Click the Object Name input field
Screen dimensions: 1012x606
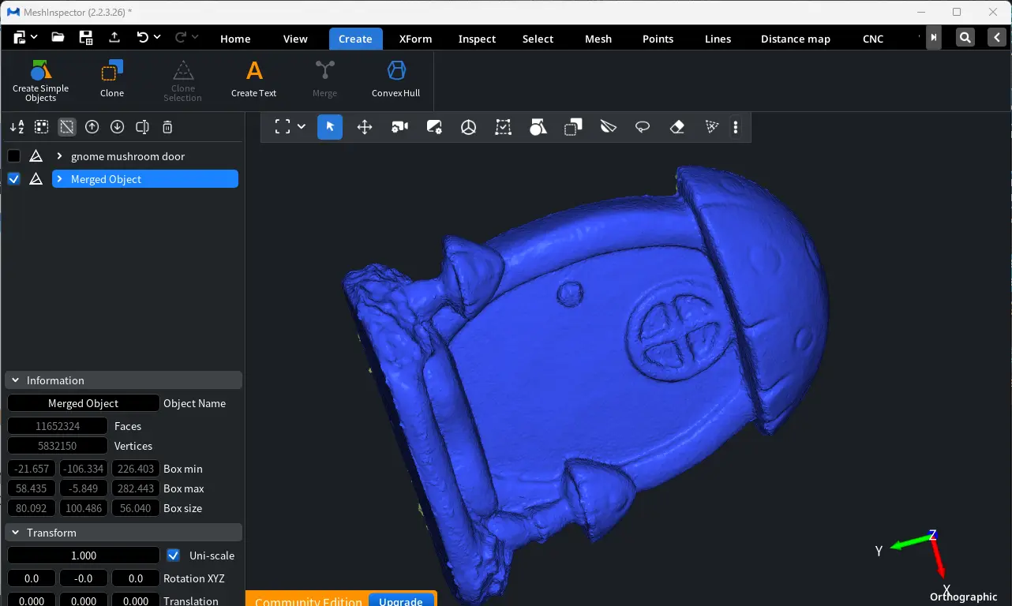(x=84, y=403)
